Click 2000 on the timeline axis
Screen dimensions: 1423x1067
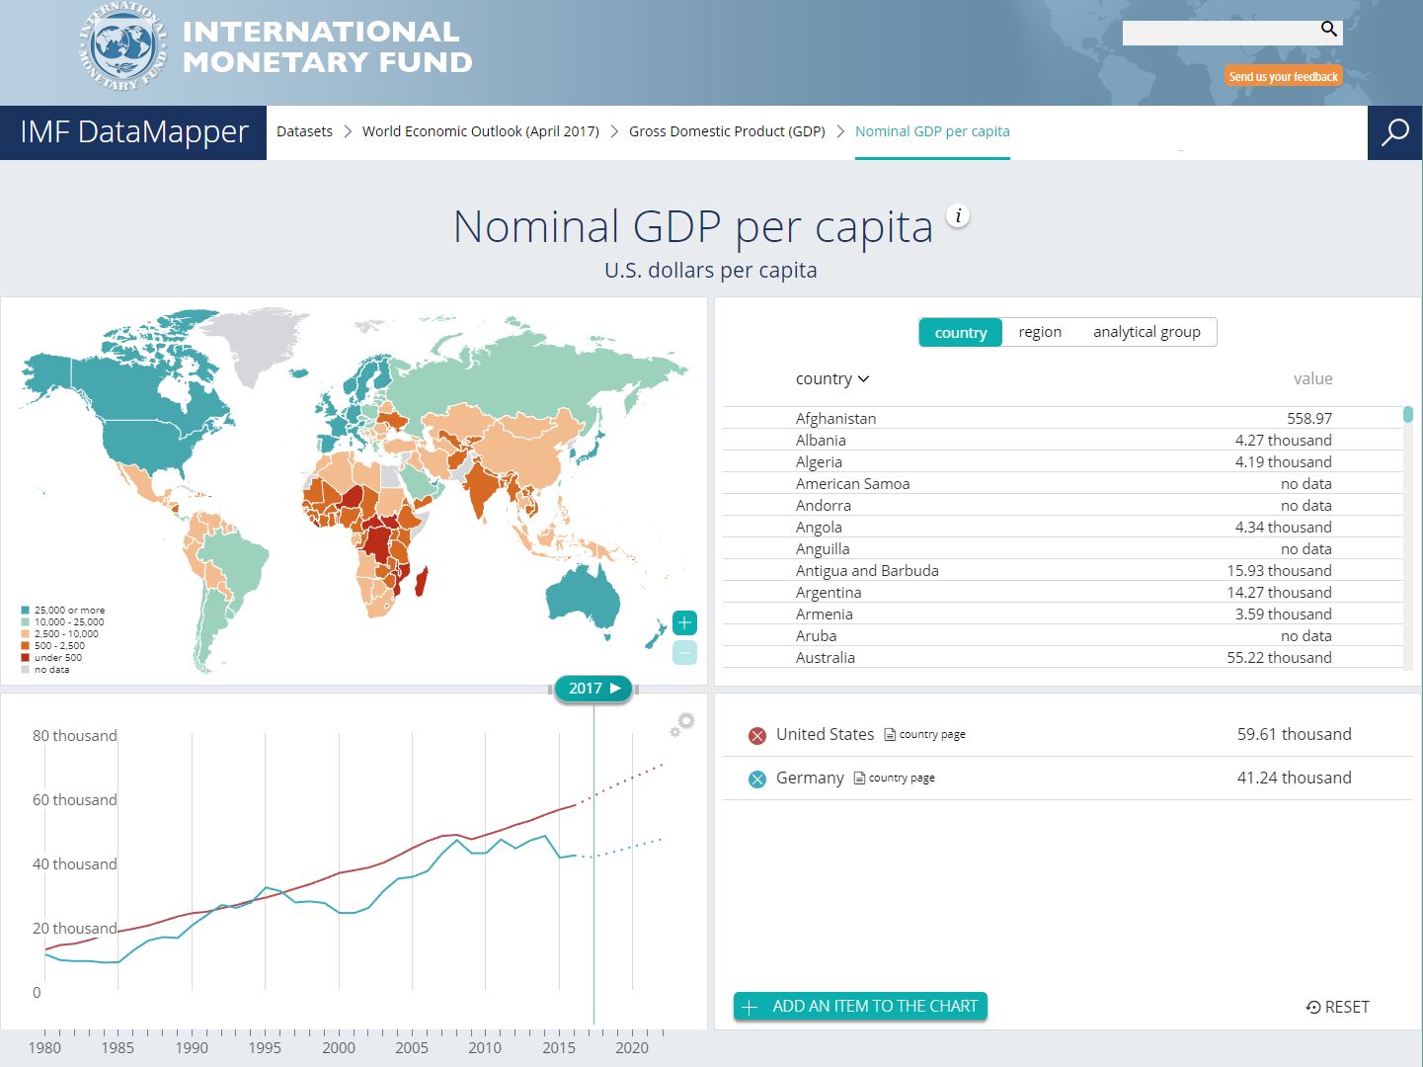pyautogui.click(x=339, y=1047)
